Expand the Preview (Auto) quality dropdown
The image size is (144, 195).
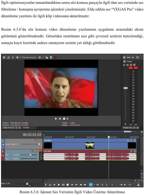[29, 57]
